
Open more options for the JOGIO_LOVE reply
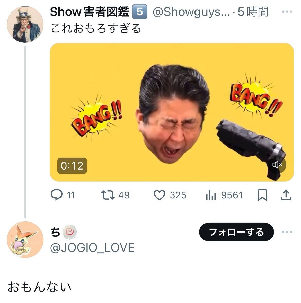pos(287,232)
